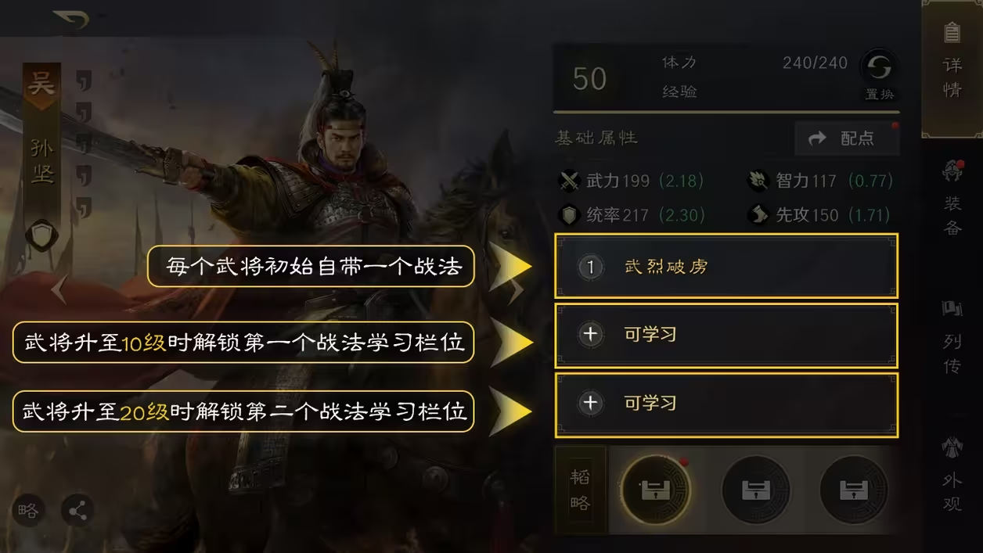Click the second locked 韬略 slot
The image size is (983, 553).
point(755,490)
